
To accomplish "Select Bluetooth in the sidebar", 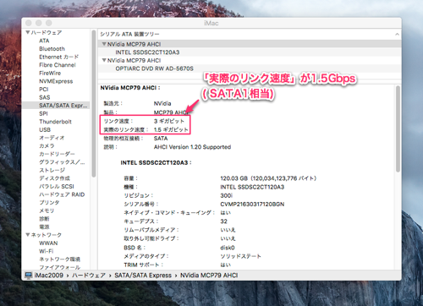I will [x=52, y=49].
